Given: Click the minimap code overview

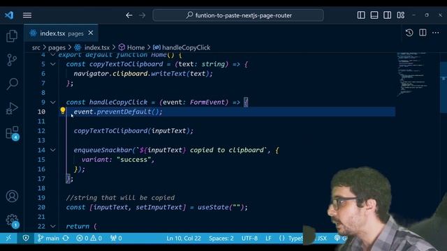Looking at the screenshot, I should (413, 74).
